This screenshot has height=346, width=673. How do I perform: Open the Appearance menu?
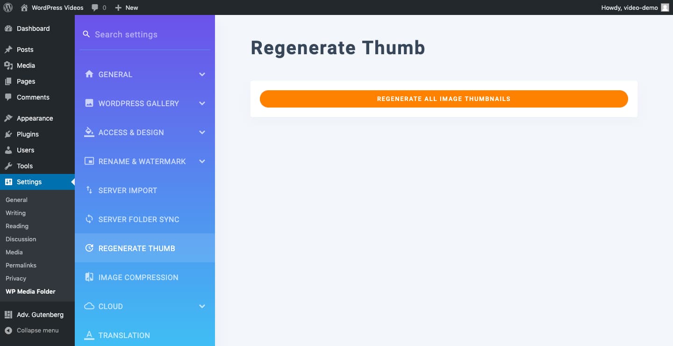[x=35, y=118]
